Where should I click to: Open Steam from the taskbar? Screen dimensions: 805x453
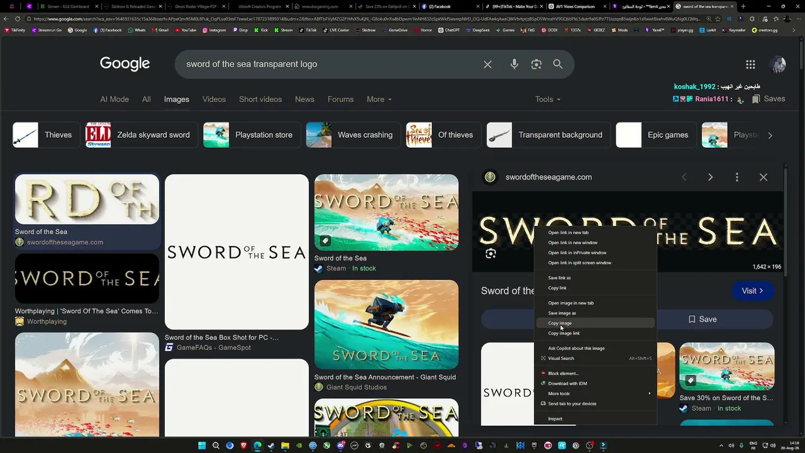(271, 446)
